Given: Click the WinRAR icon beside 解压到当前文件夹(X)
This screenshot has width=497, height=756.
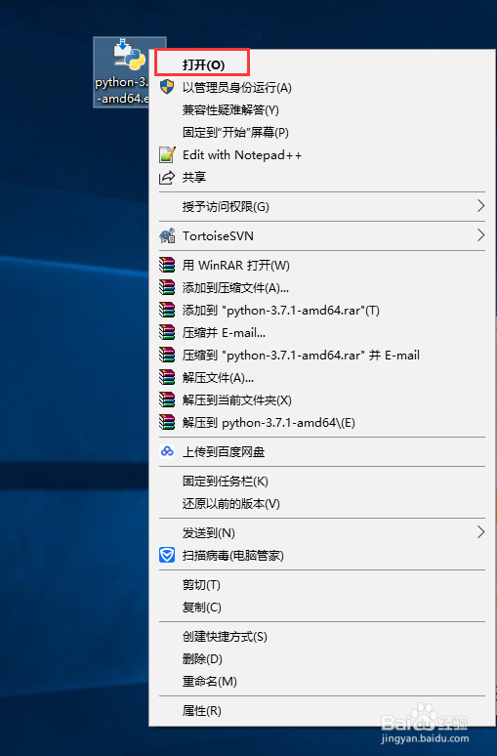Looking at the screenshot, I should 167,400.
